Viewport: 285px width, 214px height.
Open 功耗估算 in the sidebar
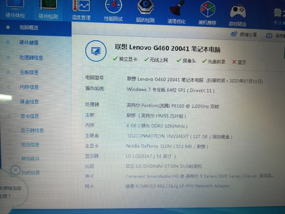[x=31, y=172]
